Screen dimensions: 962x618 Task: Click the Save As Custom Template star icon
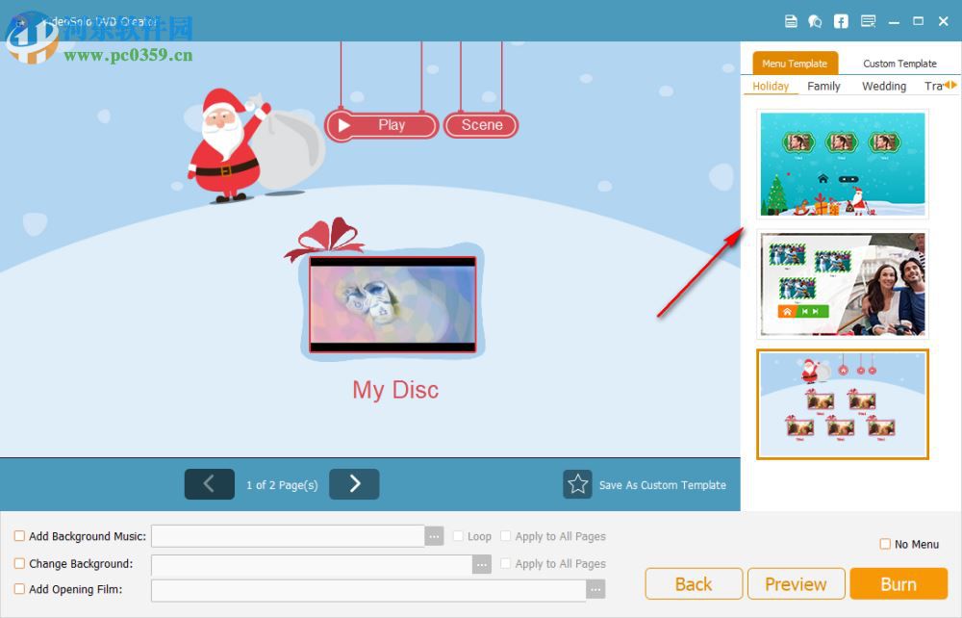(x=578, y=484)
